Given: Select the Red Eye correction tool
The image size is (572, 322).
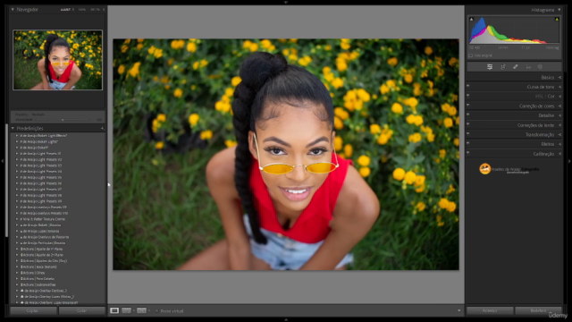Looking at the screenshot, I should 528,67.
